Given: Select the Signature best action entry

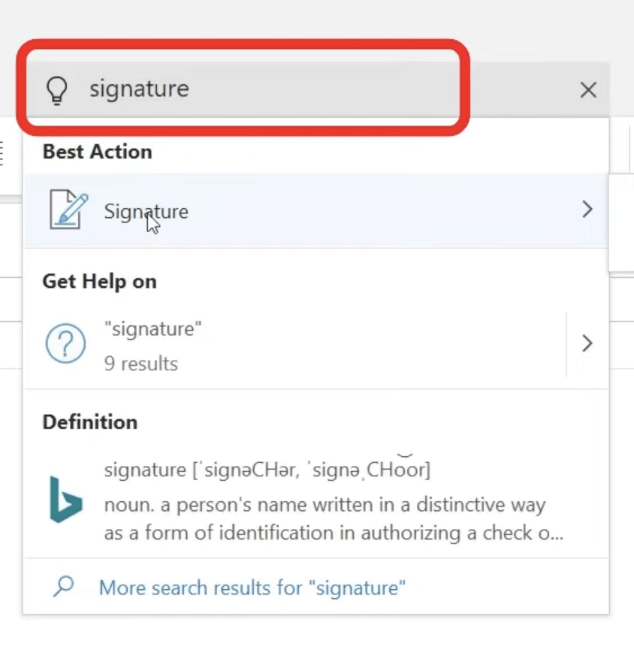Looking at the screenshot, I should 316,210.
